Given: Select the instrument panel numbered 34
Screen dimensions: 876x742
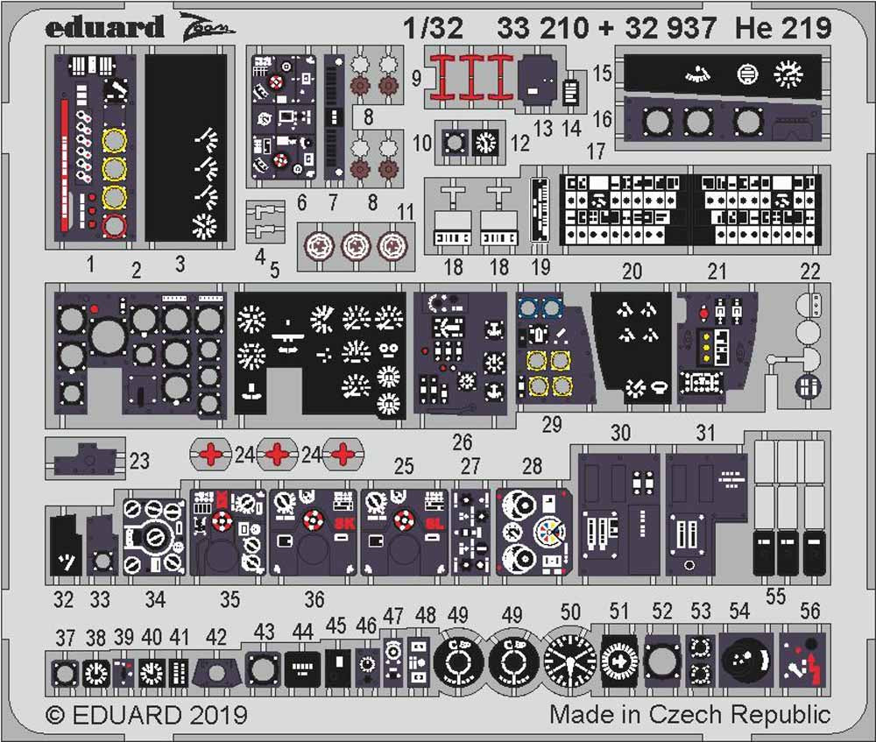Looking at the screenshot, I should click(x=154, y=535).
